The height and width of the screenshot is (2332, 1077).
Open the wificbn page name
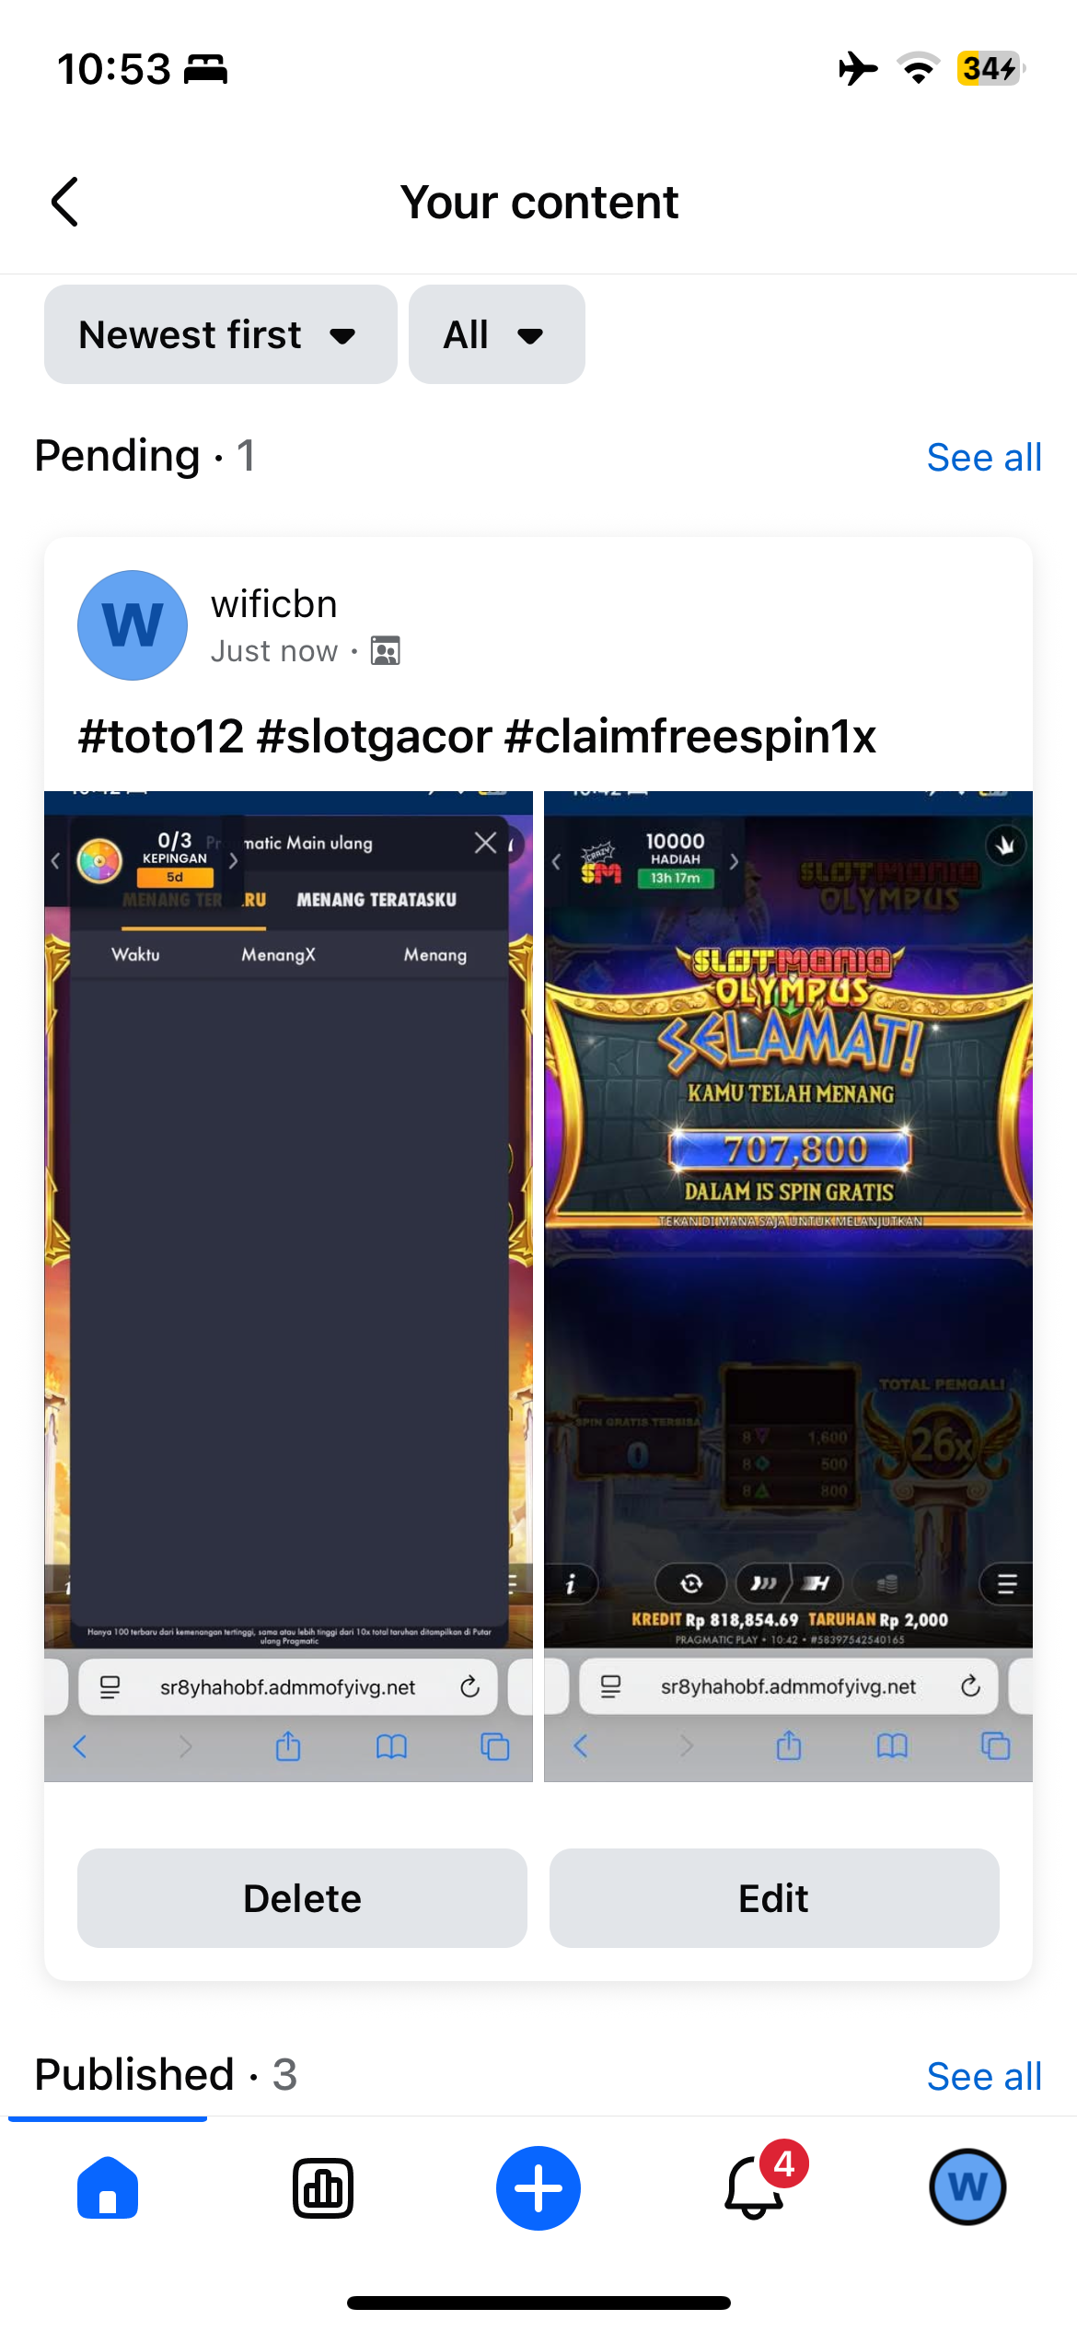coord(274,604)
